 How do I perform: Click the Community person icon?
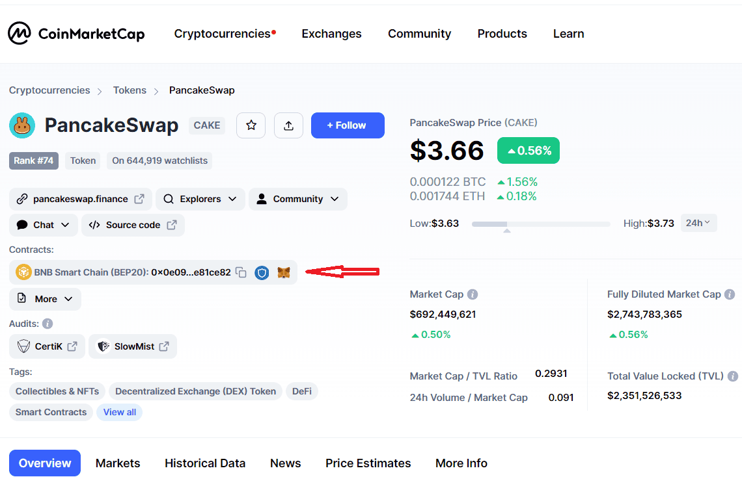tap(261, 199)
